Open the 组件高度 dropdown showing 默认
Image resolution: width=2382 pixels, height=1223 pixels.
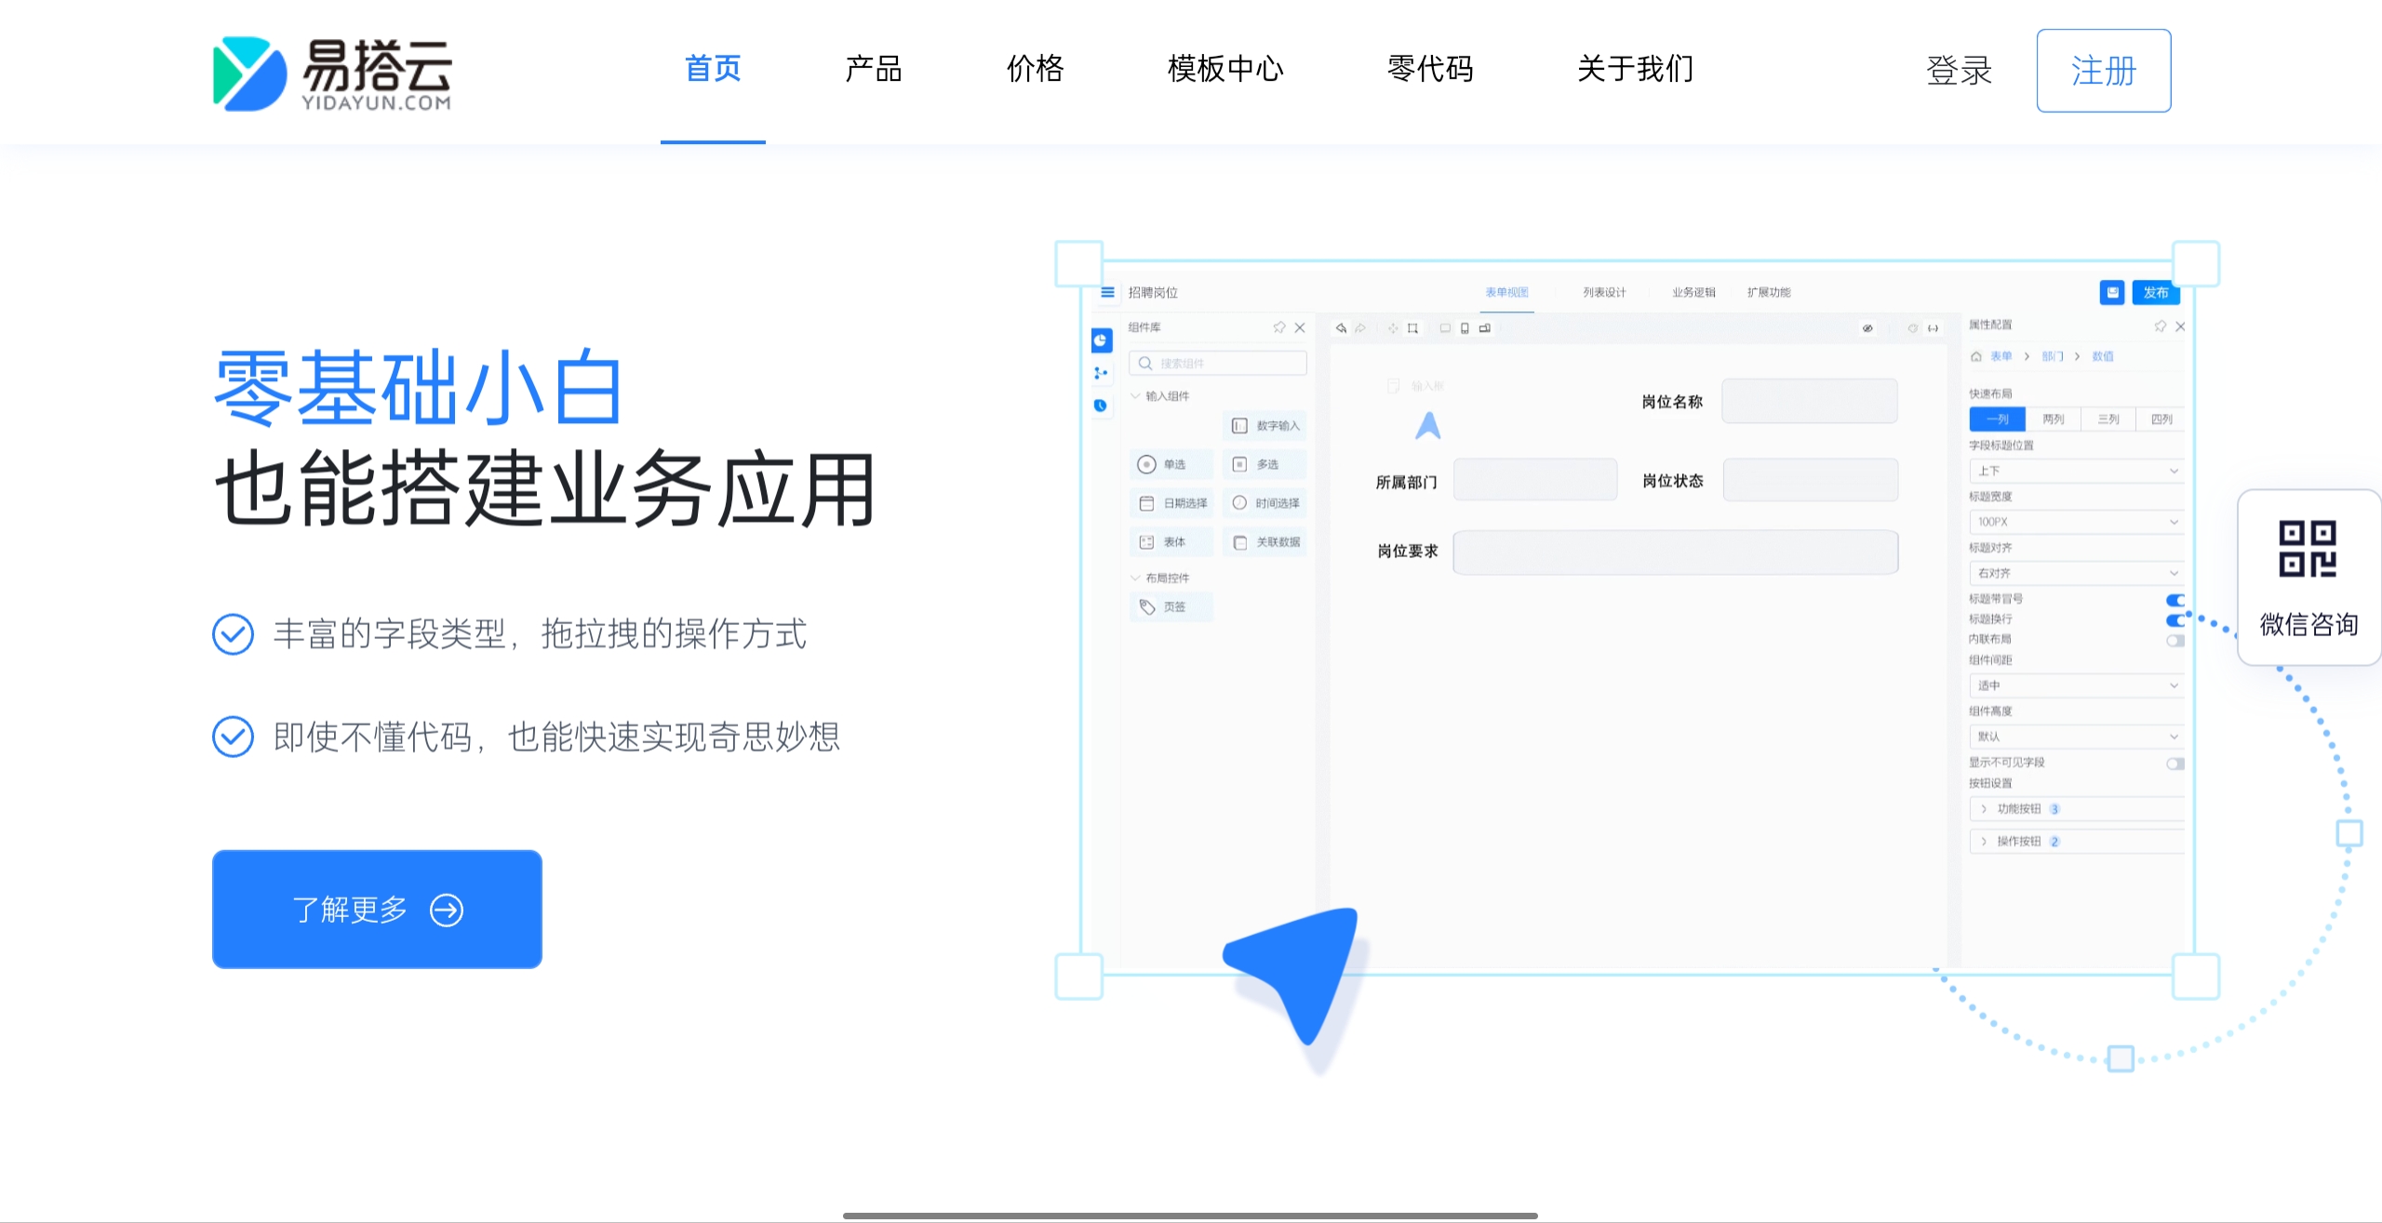pyautogui.click(x=2077, y=737)
